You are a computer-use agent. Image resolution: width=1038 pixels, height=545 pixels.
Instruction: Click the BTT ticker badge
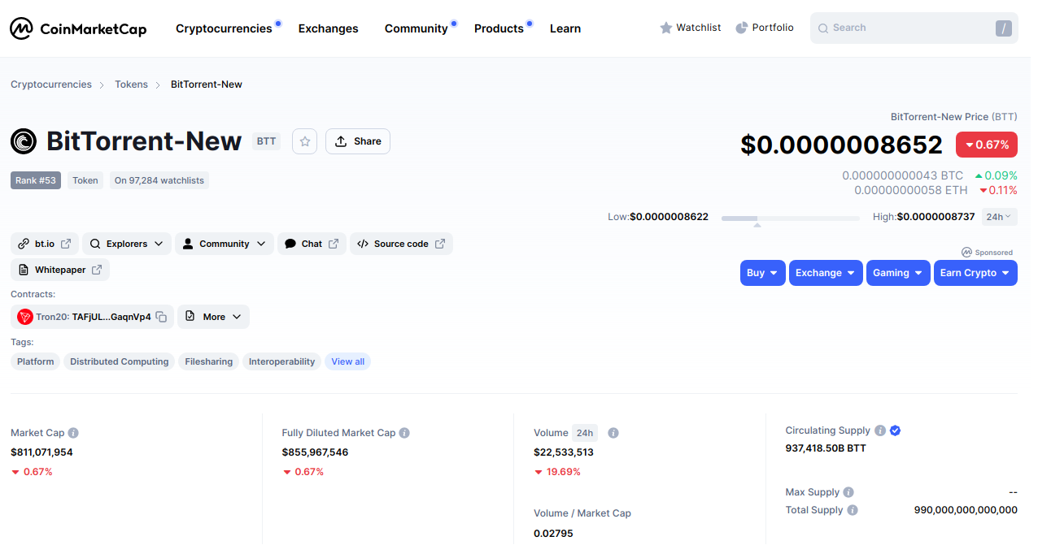(267, 141)
